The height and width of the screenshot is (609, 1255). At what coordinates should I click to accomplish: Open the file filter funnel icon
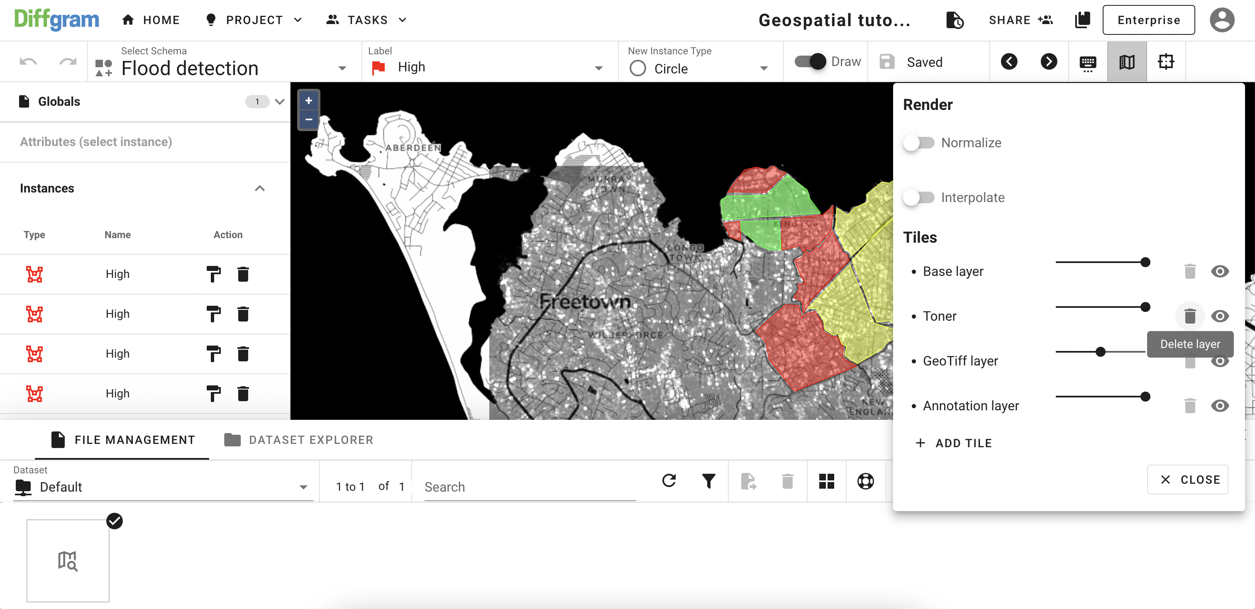click(x=708, y=481)
